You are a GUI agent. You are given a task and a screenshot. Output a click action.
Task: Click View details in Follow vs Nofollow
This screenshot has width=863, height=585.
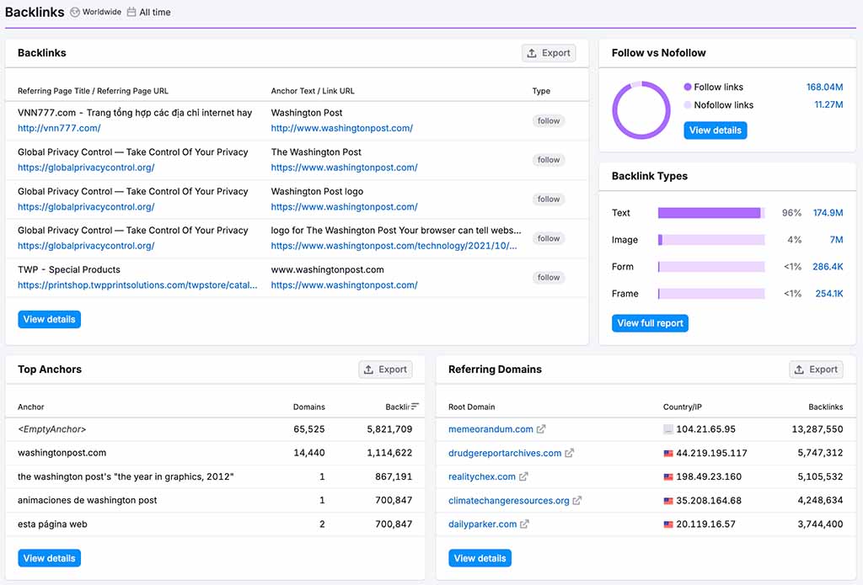[x=715, y=130]
